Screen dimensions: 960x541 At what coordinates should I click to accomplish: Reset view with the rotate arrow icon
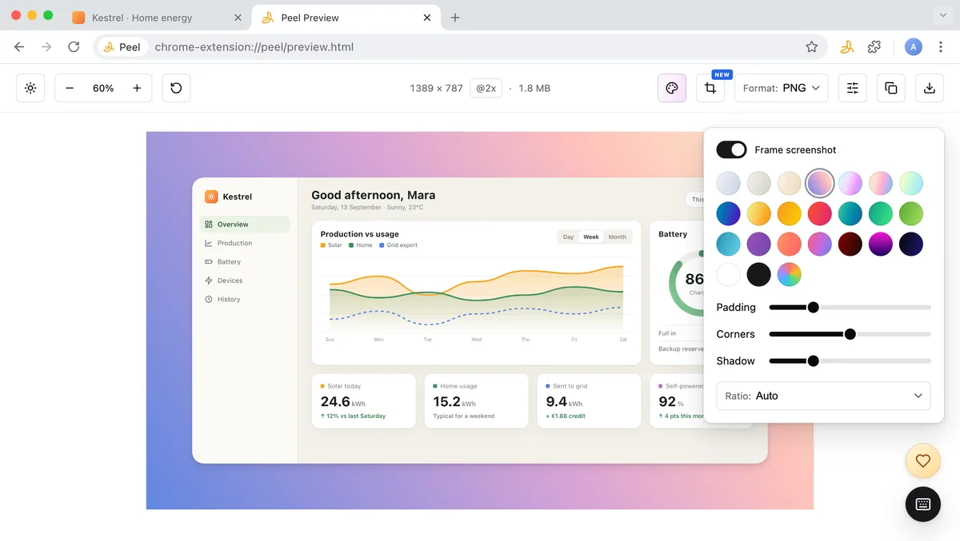[x=176, y=88]
